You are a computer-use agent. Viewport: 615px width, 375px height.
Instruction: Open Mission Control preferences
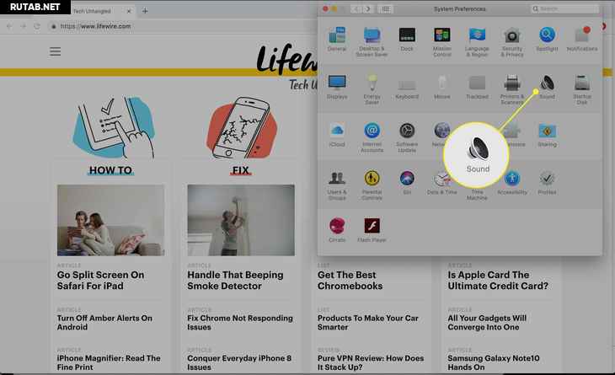pyautogui.click(x=442, y=42)
